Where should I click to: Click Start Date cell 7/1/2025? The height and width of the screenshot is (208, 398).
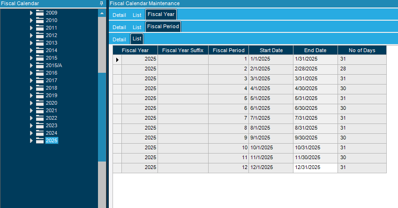tap(271, 119)
